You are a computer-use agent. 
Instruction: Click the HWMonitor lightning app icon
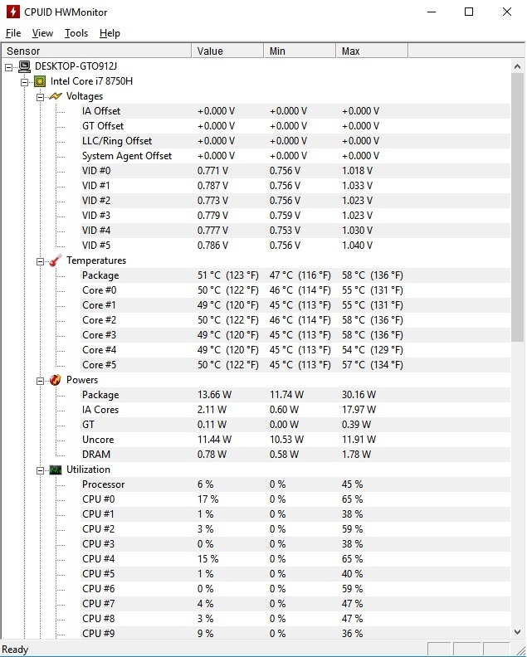click(12, 12)
